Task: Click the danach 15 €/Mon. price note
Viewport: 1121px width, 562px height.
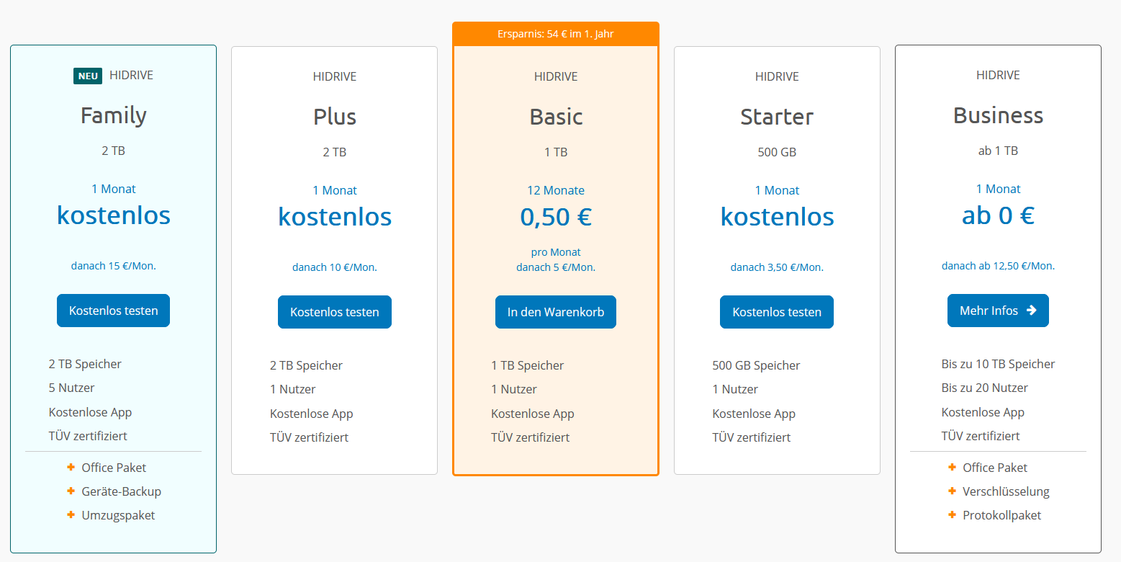Action: point(114,266)
